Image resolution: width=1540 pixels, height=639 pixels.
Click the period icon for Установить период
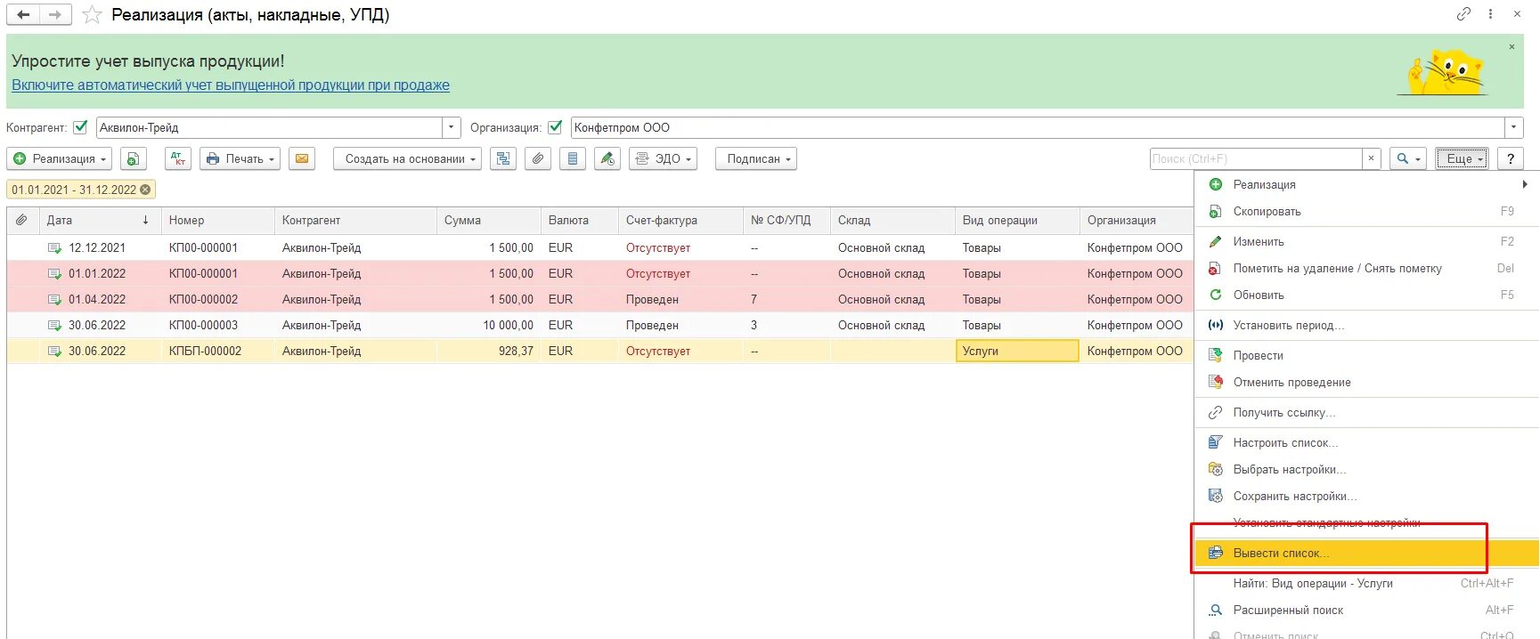coord(1215,325)
